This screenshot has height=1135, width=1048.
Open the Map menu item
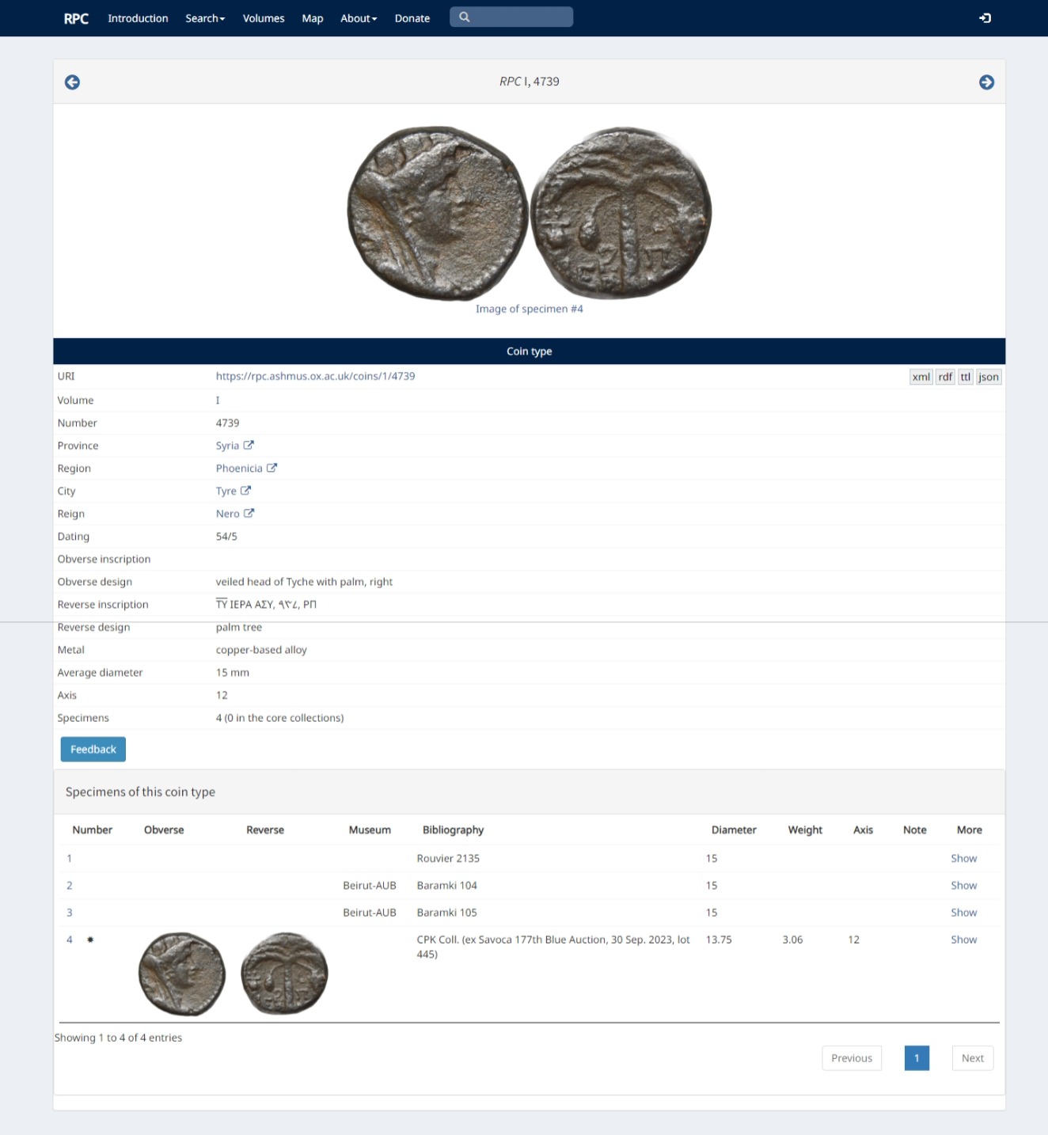pyautogui.click(x=313, y=18)
